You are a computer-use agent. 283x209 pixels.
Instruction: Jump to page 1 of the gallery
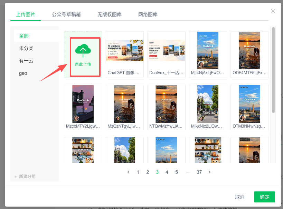138,172
